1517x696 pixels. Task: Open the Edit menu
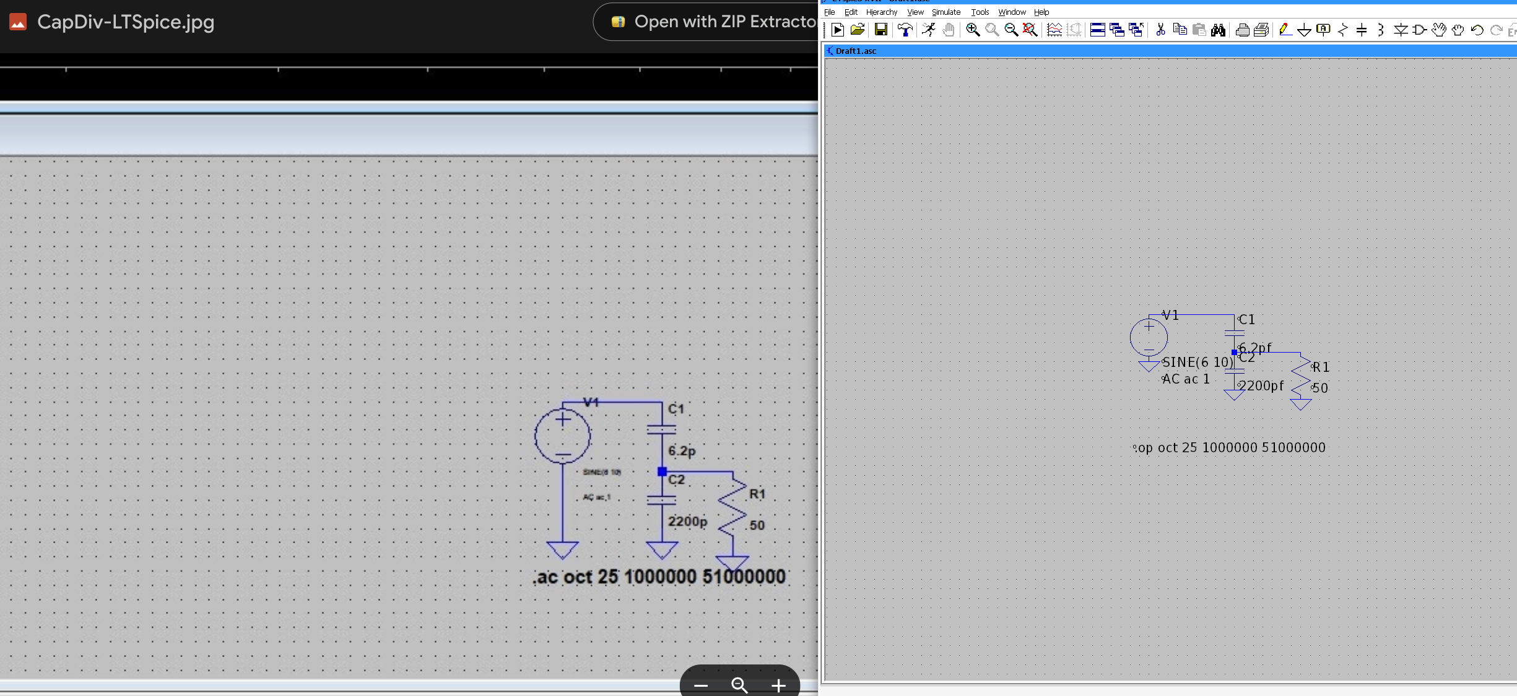[x=851, y=12]
